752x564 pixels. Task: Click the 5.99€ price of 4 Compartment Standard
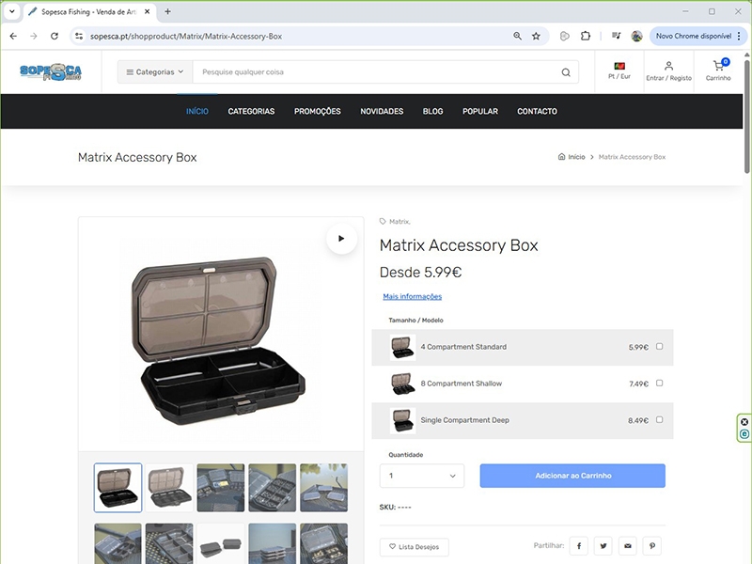(x=638, y=347)
